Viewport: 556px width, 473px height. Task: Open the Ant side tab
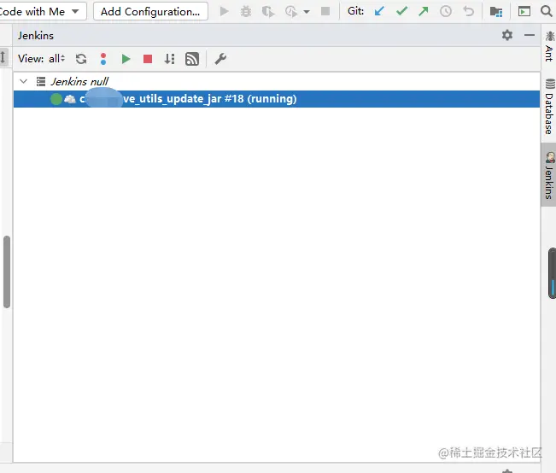(x=550, y=46)
